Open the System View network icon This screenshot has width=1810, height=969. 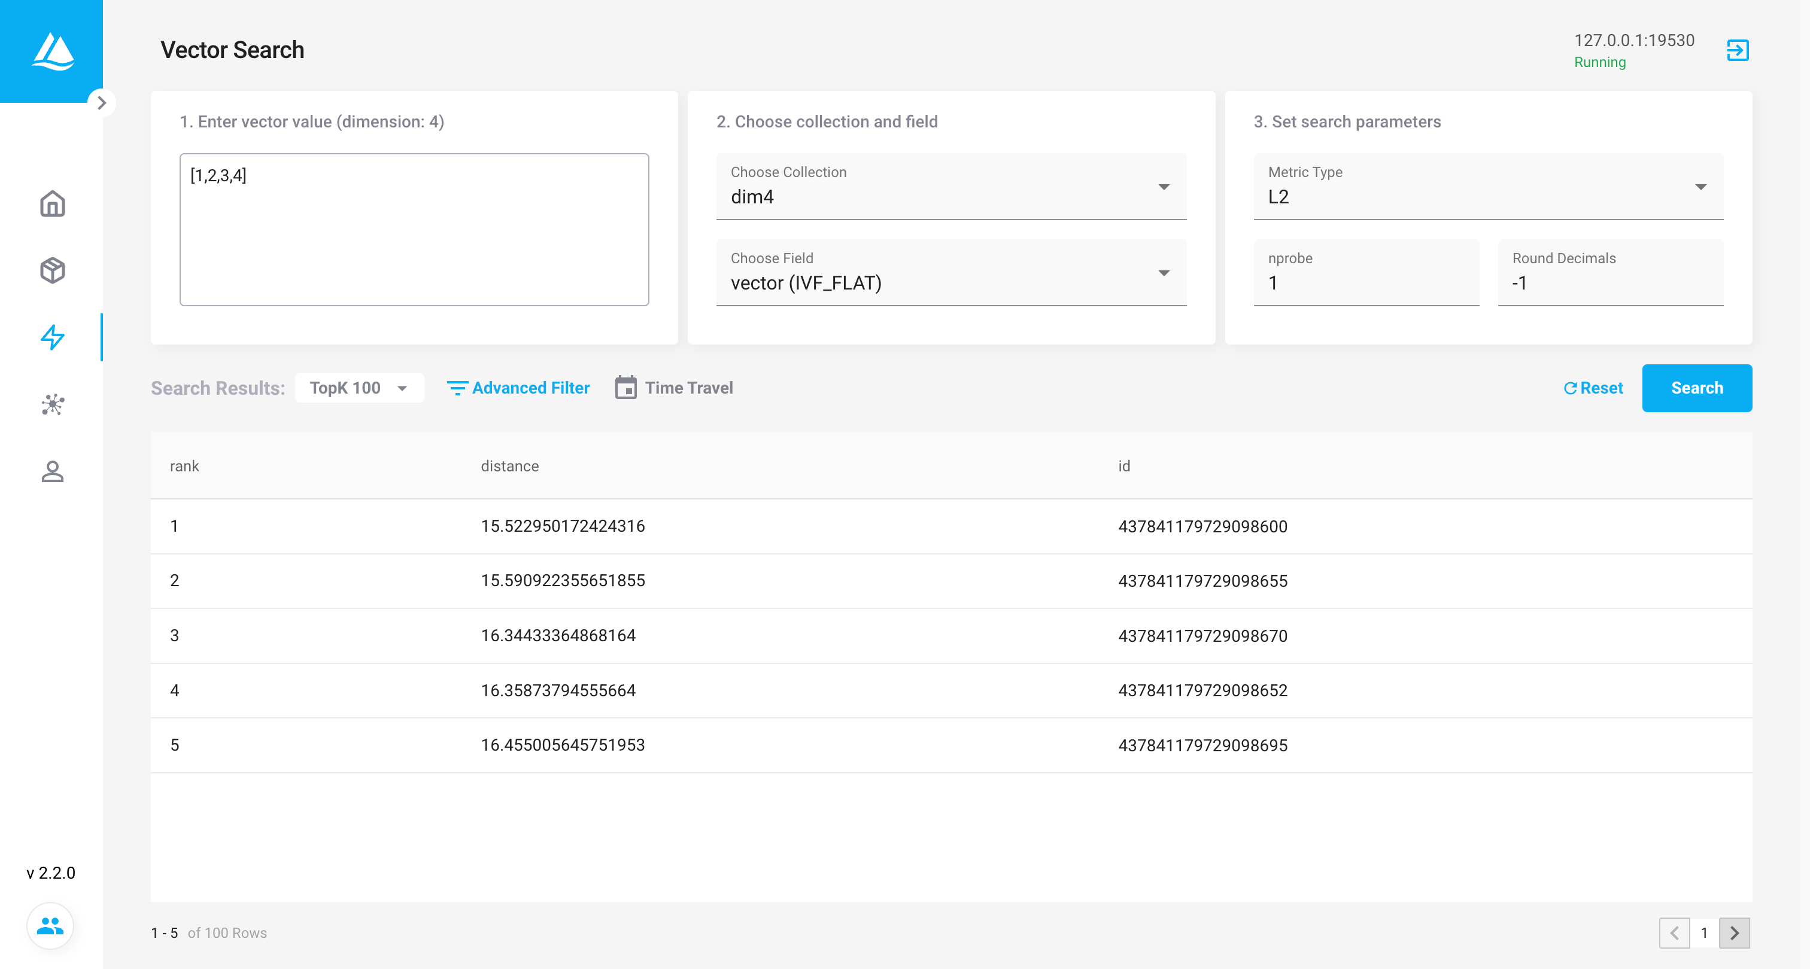52,404
